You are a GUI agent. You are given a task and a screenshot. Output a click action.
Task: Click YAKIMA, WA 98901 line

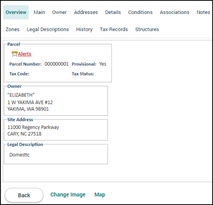click(x=28, y=109)
